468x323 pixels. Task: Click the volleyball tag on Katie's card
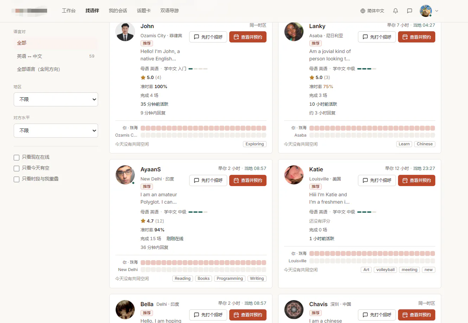(x=385, y=270)
